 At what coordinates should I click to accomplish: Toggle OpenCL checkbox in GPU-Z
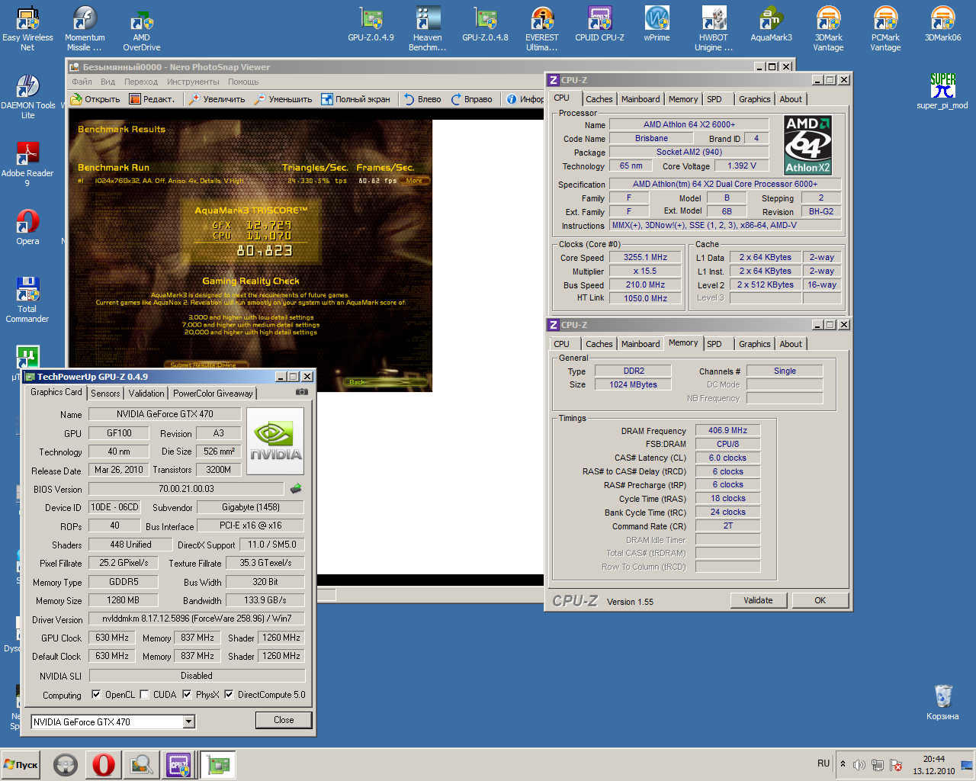point(96,694)
